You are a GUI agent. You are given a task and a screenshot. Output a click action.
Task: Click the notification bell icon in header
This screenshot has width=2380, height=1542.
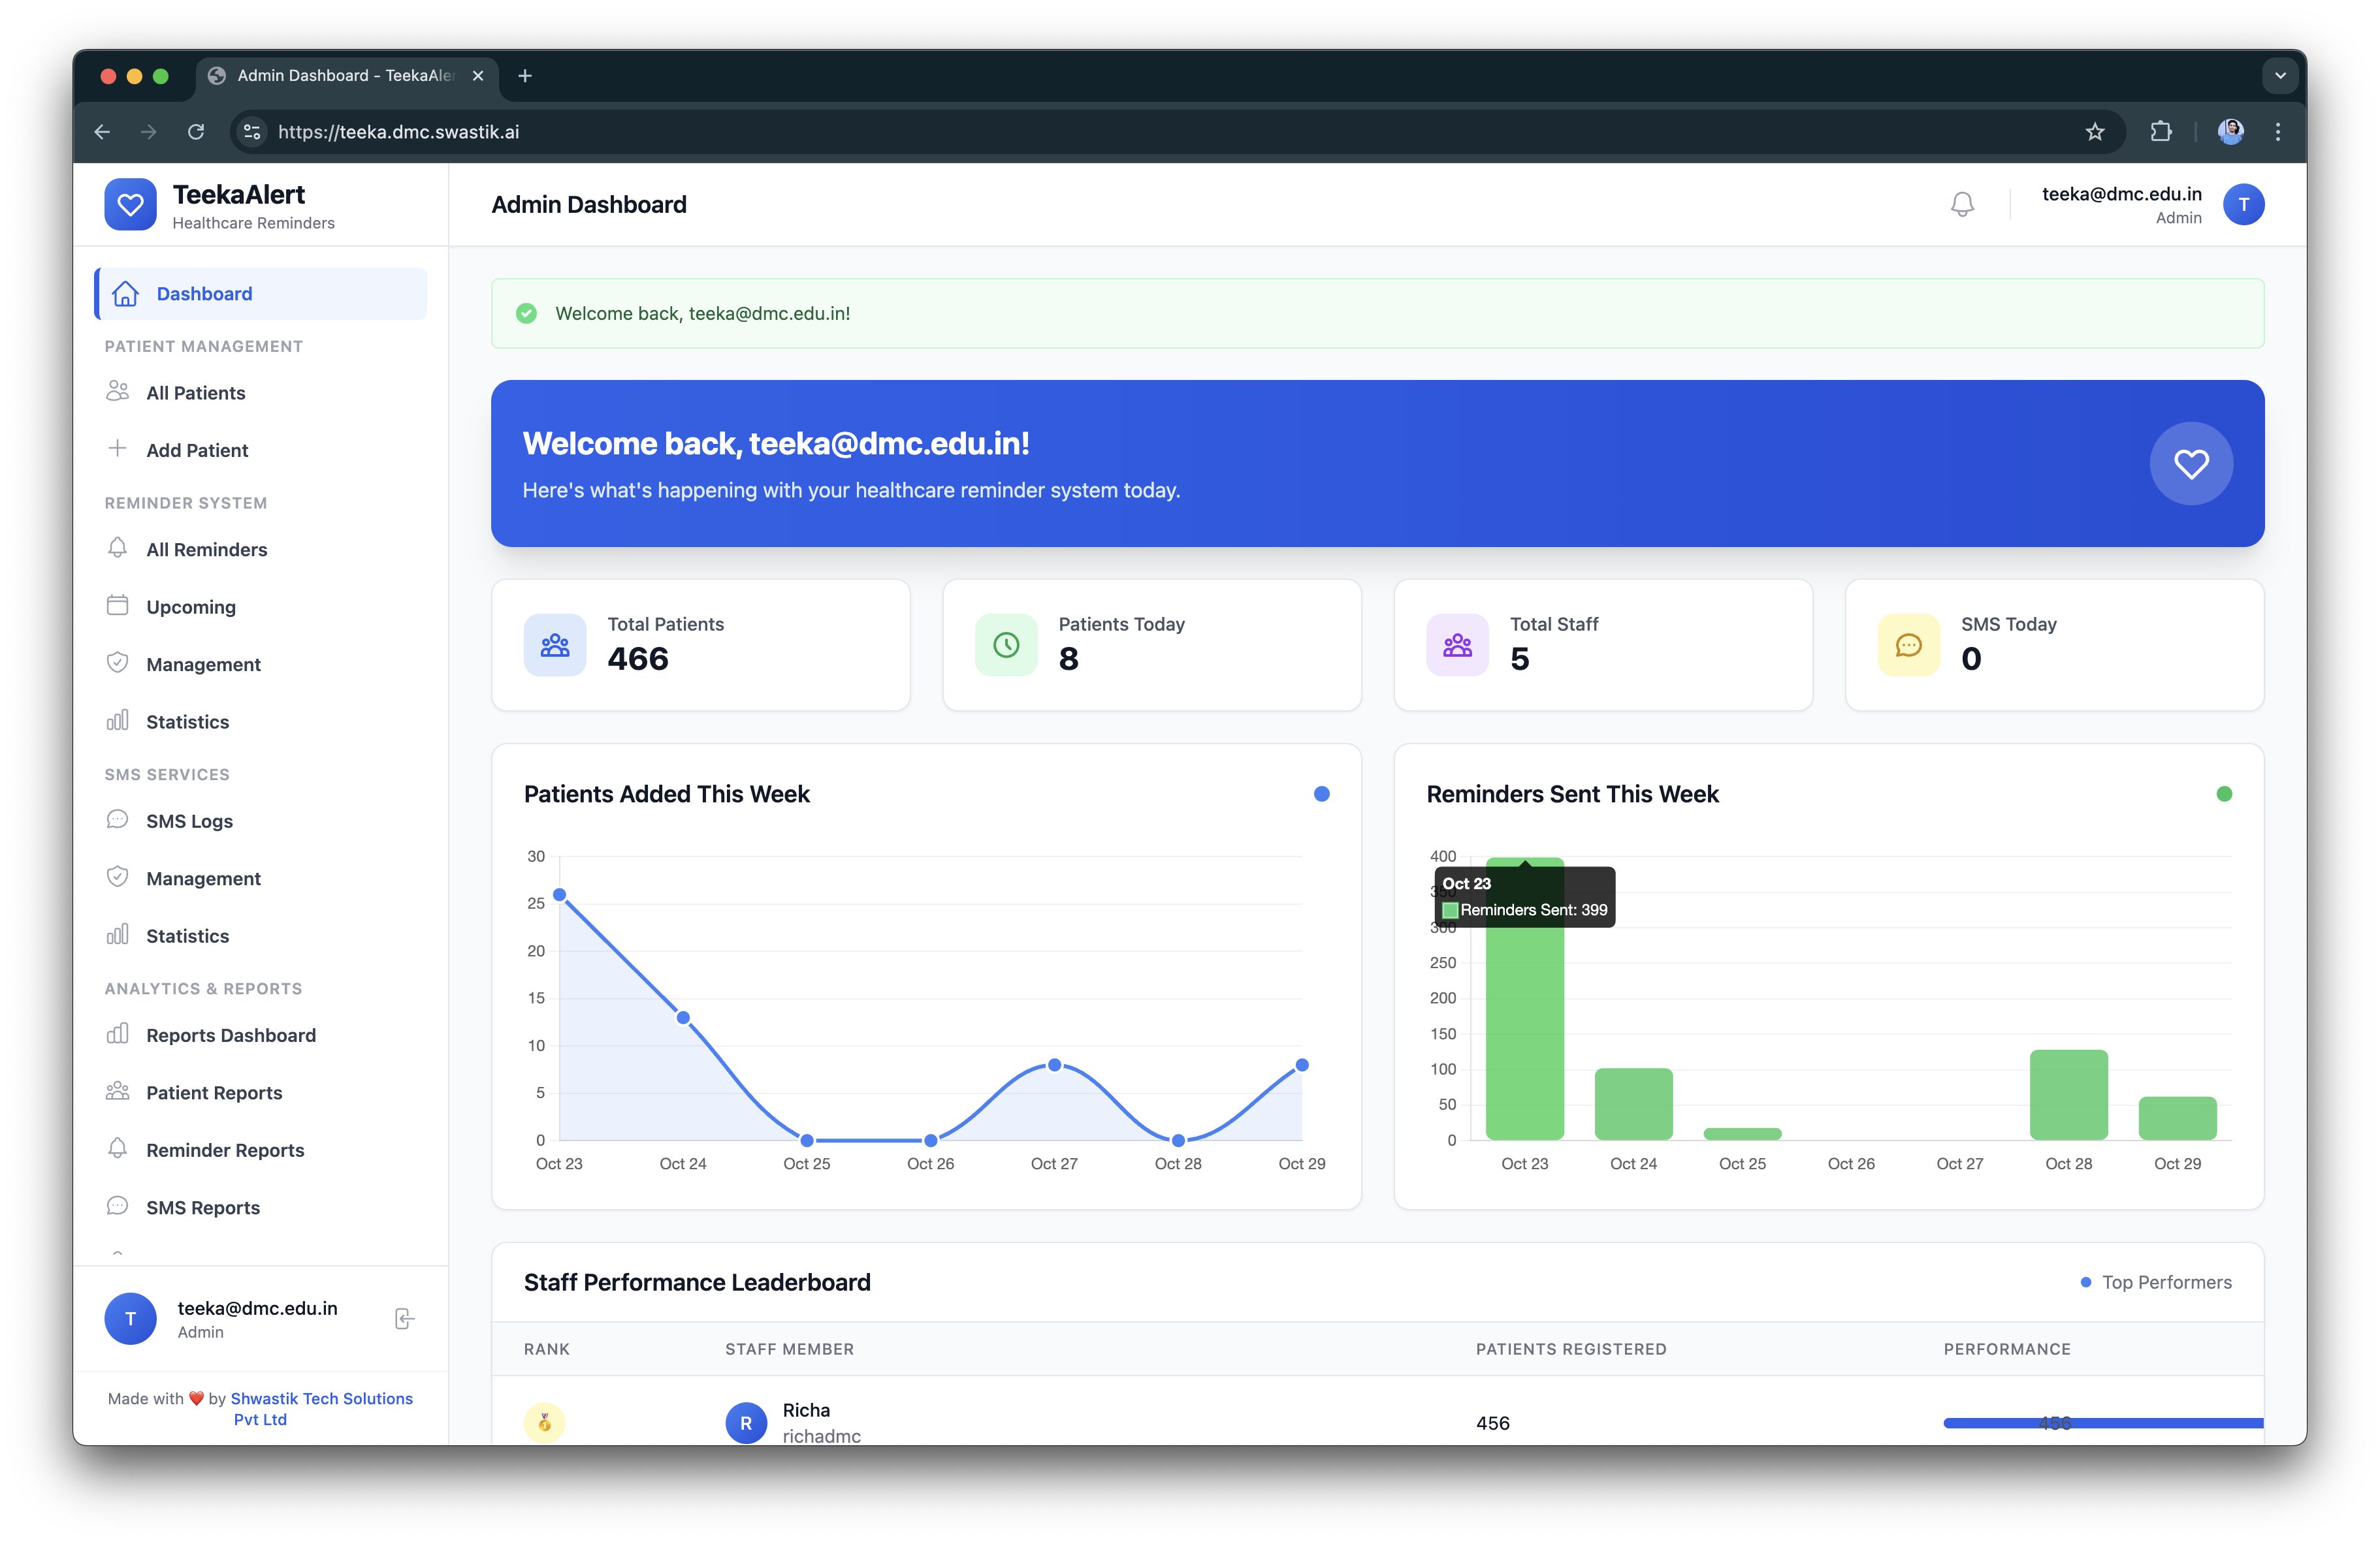pos(1962,205)
